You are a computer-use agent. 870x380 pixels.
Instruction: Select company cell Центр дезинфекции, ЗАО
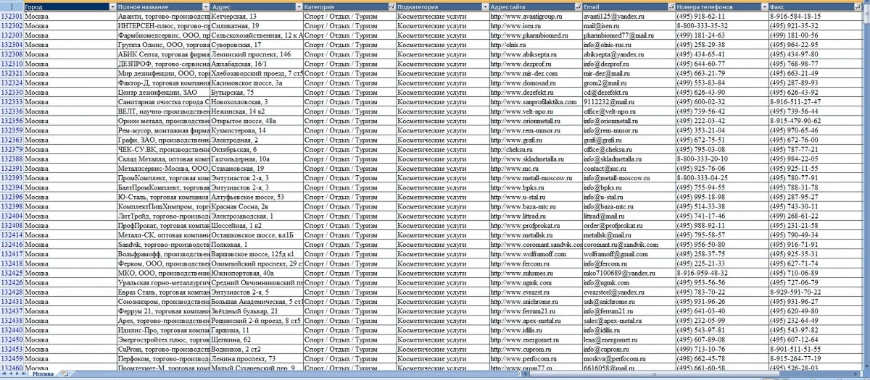pos(163,93)
